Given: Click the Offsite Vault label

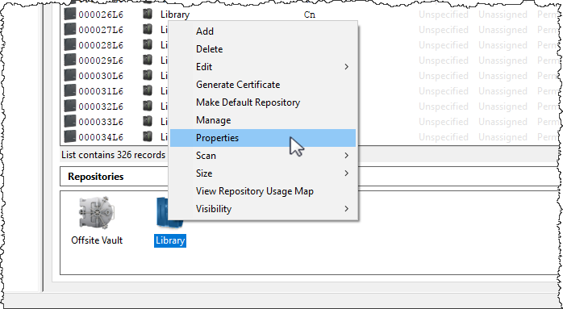Looking at the screenshot, I should (x=97, y=240).
